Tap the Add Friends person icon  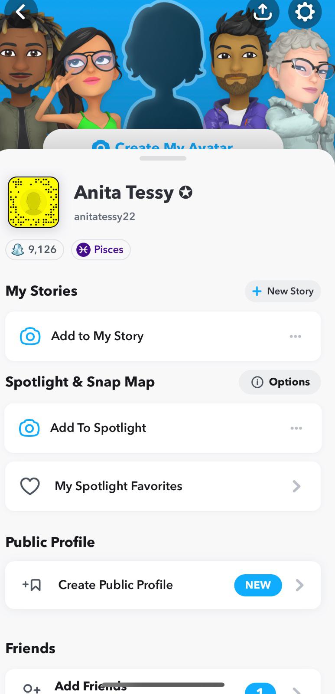click(x=32, y=688)
